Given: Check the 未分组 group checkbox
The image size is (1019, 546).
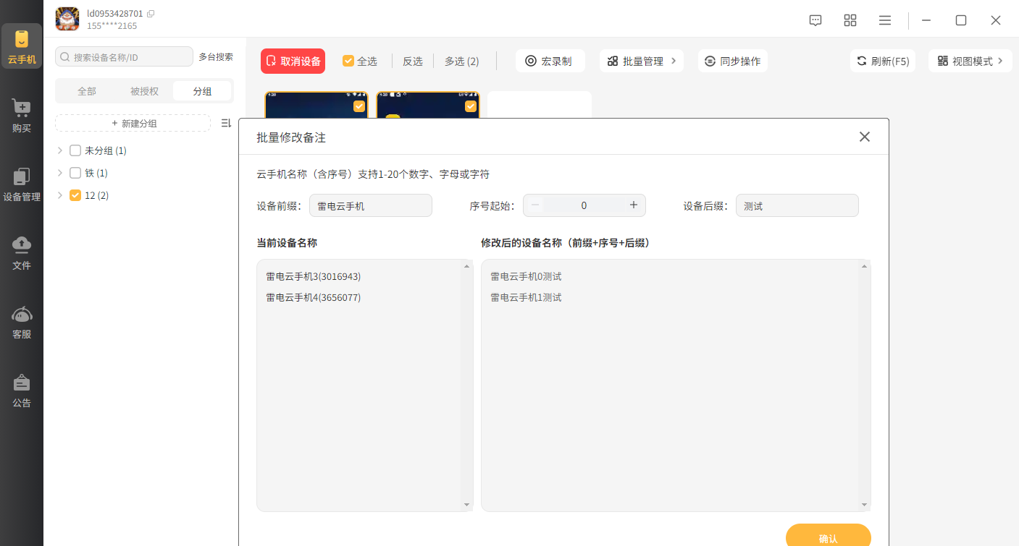Looking at the screenshot, I should 75,151.
